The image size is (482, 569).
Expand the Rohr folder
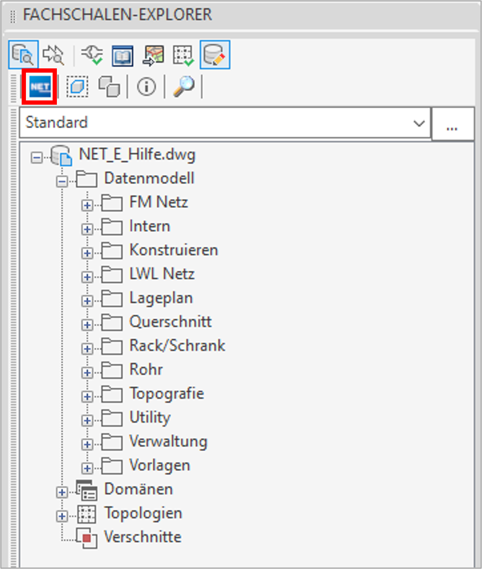click(87, 373)
